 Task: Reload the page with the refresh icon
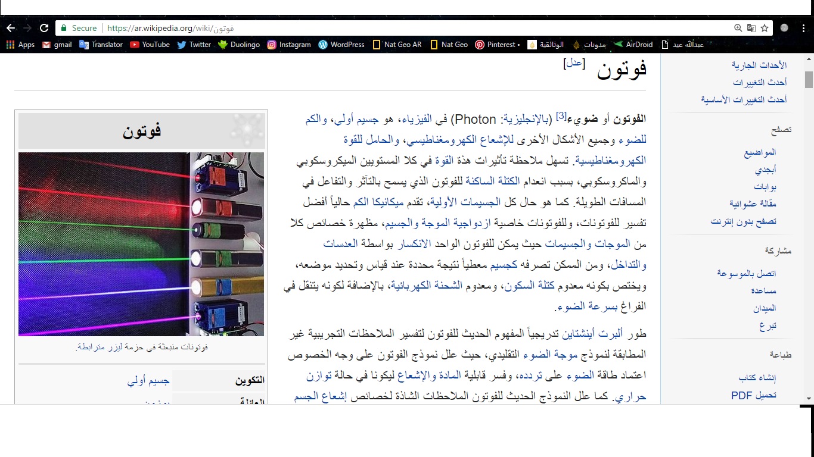click(44, 28)
